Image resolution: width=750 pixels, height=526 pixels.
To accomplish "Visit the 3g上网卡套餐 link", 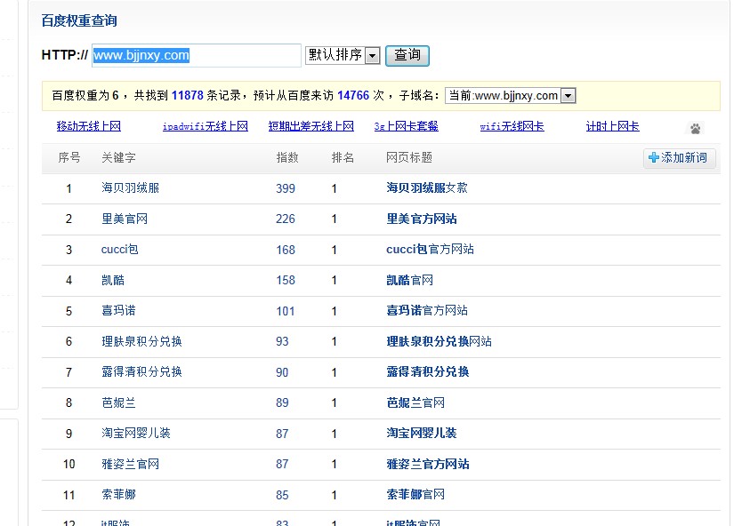I will (x=406, y=126).
